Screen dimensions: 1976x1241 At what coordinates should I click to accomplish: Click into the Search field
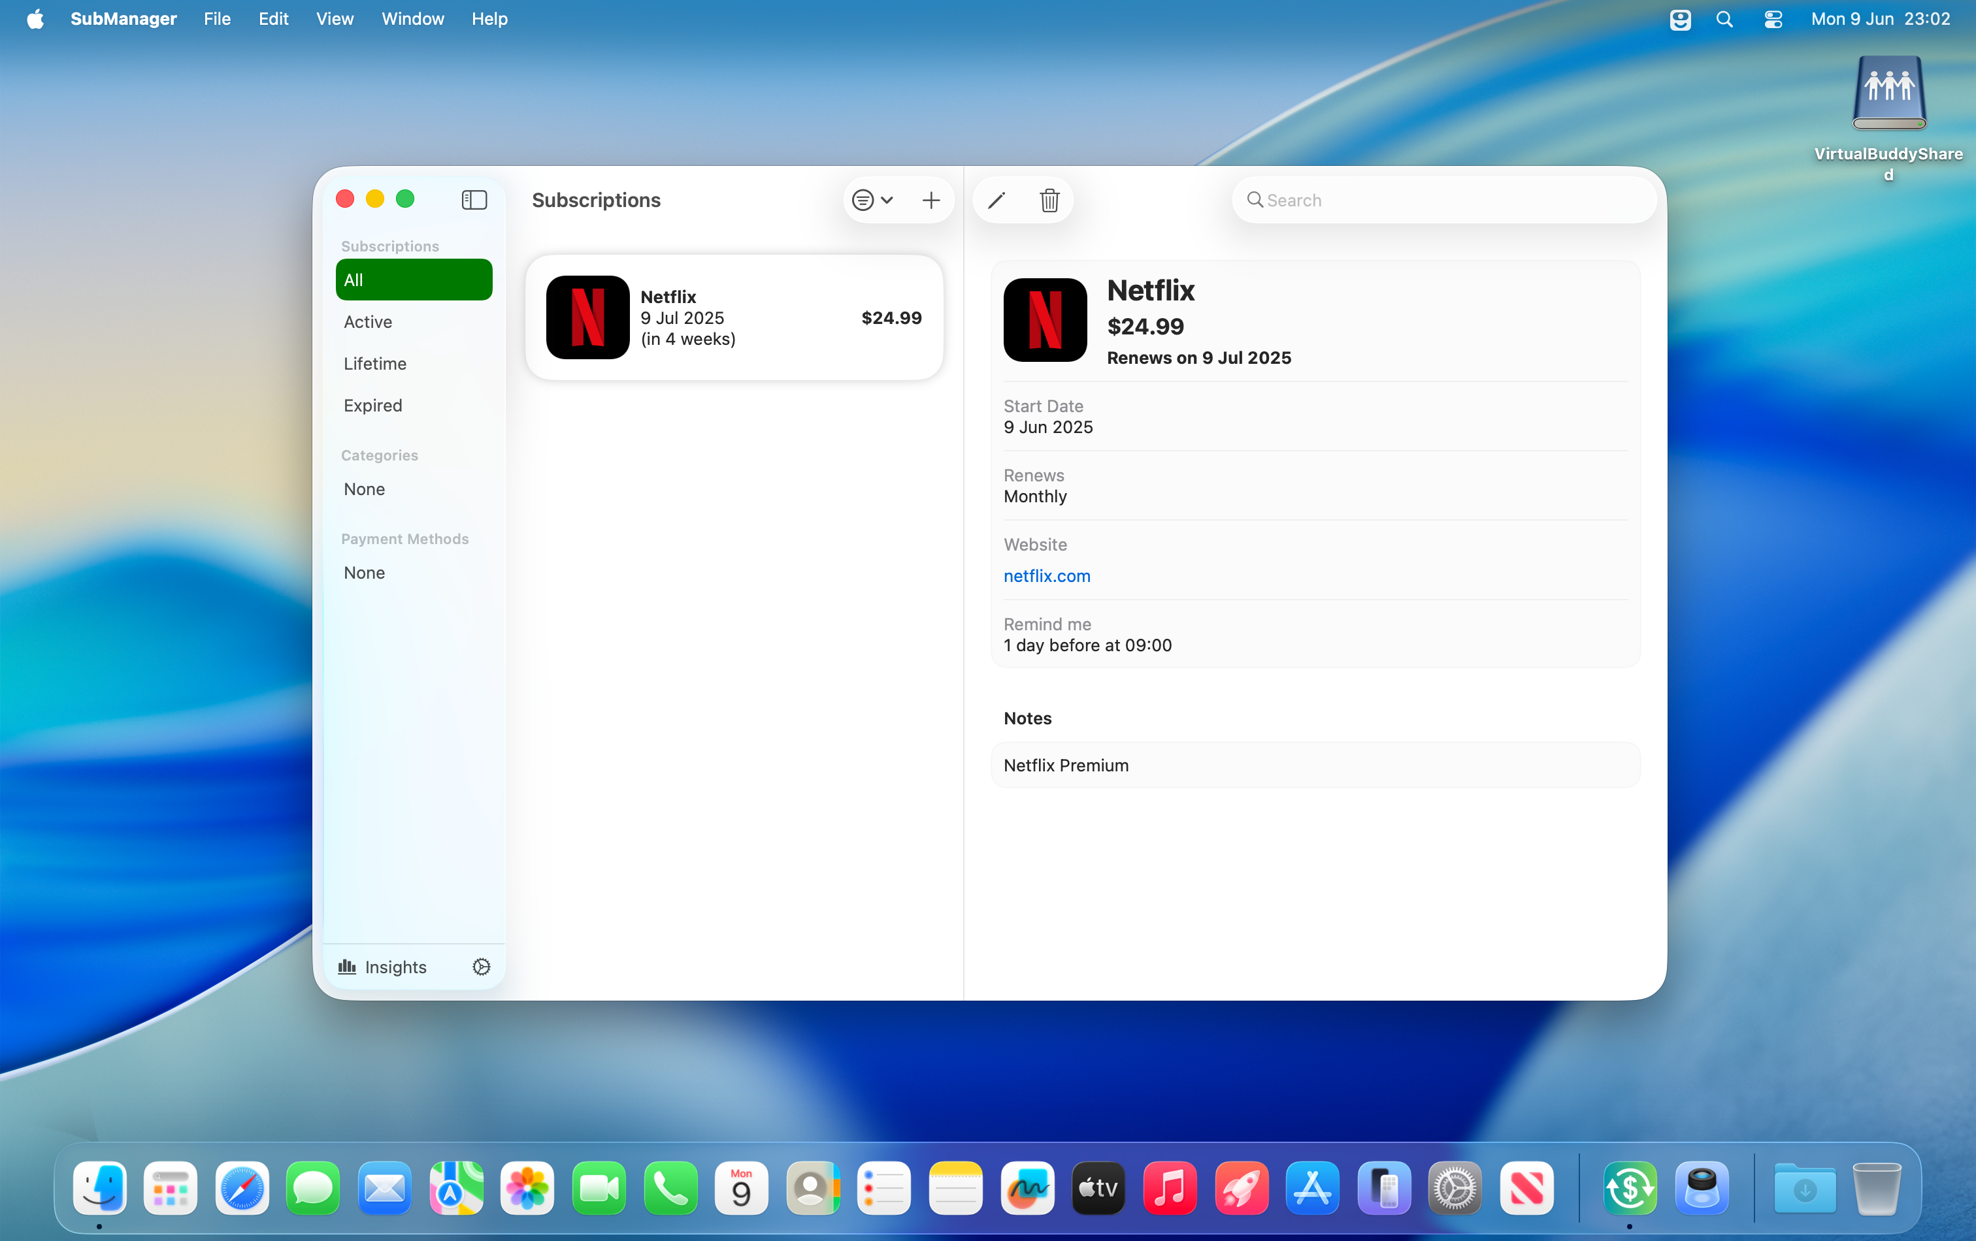click(1443, 200)
